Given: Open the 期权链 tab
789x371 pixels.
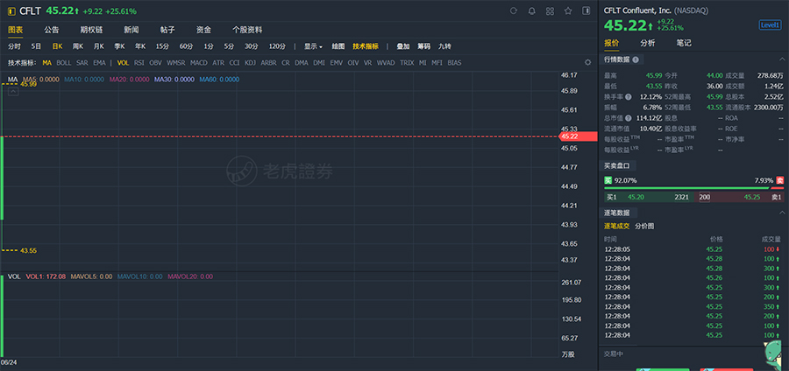Looking at the screenshot, I should point(91,30).
